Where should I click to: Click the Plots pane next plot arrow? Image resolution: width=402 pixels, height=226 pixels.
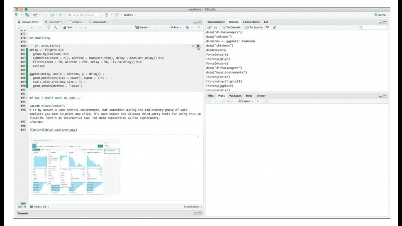tap(216, 101)
